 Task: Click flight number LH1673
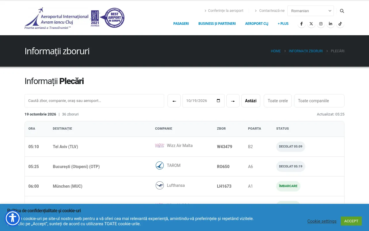pyautogui.click(x=224, y=186)
